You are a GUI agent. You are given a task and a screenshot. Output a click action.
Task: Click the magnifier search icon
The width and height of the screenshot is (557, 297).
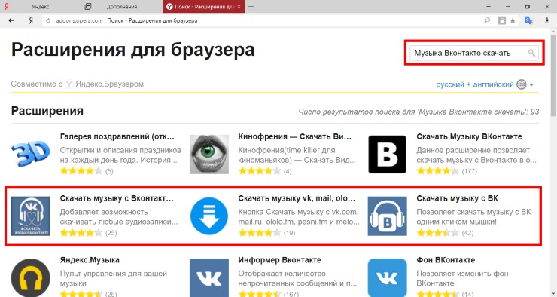[x=531, y=53]
